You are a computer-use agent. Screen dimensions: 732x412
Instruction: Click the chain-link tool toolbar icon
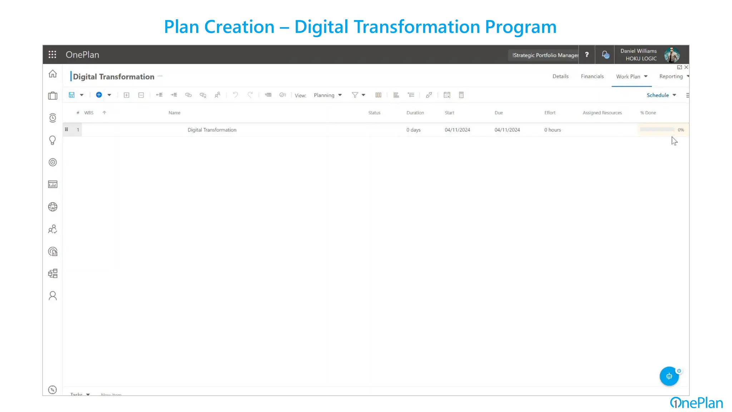tap(429, 95)
